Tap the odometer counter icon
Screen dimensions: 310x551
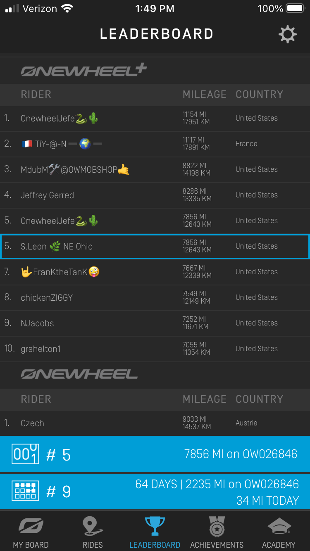[25, 454]
